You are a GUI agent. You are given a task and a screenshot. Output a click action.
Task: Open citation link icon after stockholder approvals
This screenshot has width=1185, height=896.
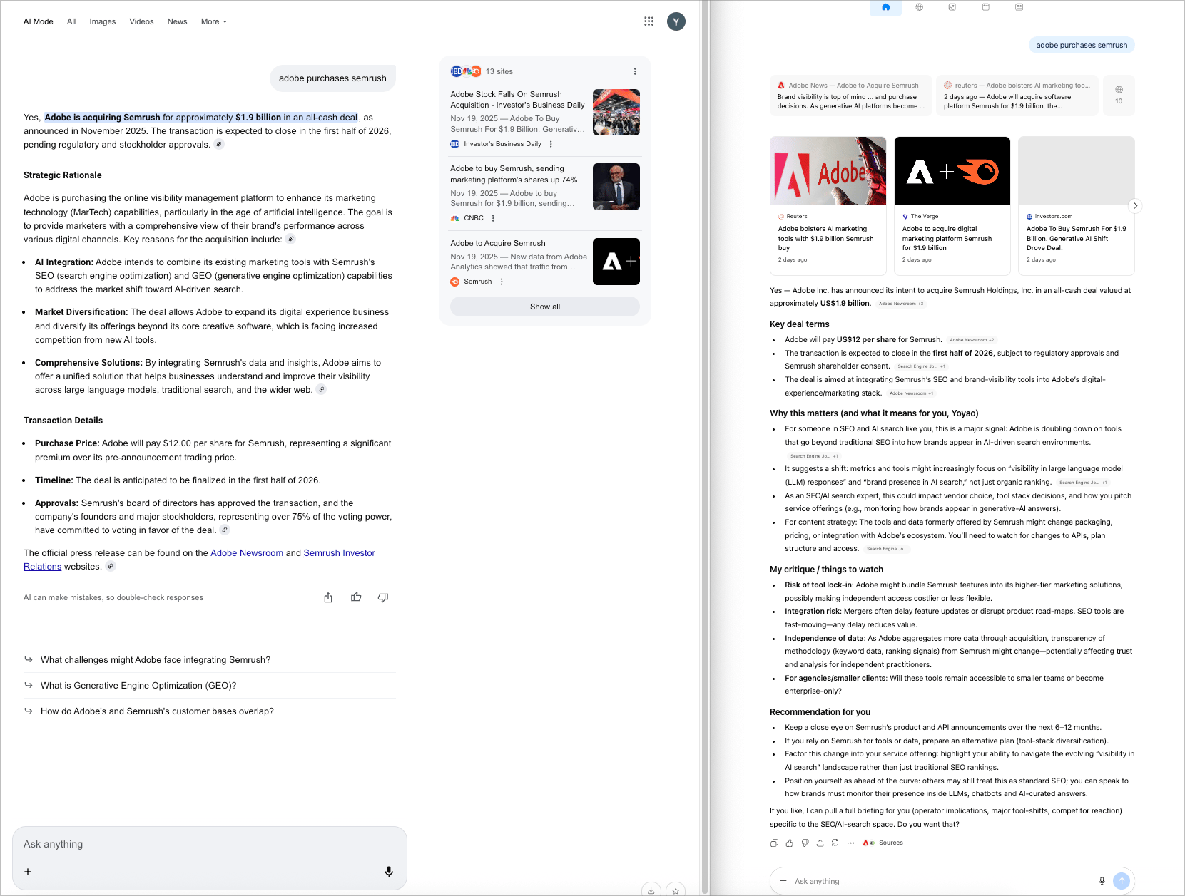(x=219, y=144)
